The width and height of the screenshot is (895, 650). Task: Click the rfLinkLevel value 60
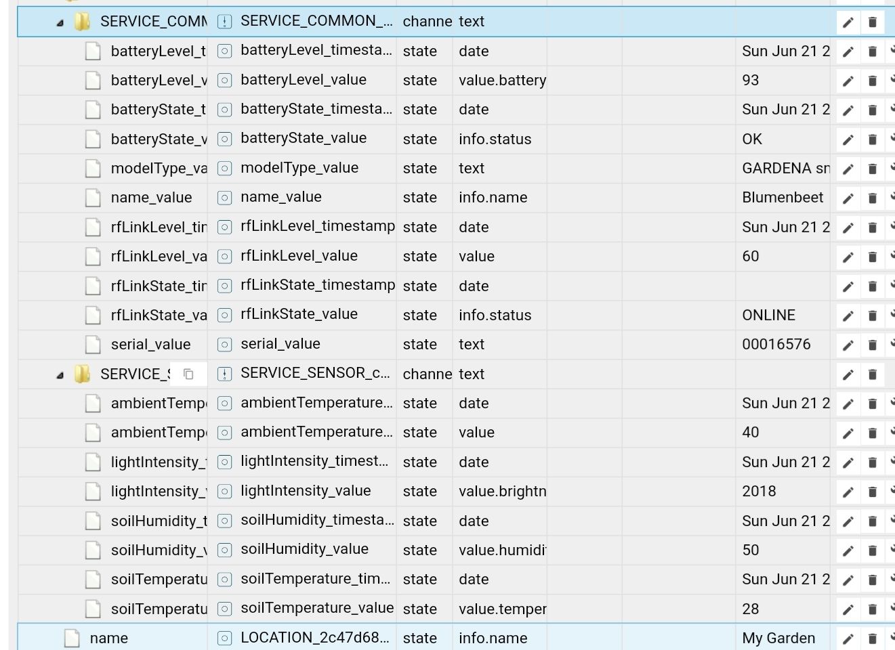[x=751, y=257]
